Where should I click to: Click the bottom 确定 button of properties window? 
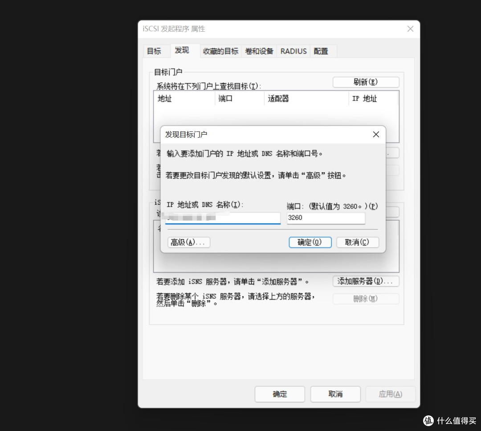point(280,394)
